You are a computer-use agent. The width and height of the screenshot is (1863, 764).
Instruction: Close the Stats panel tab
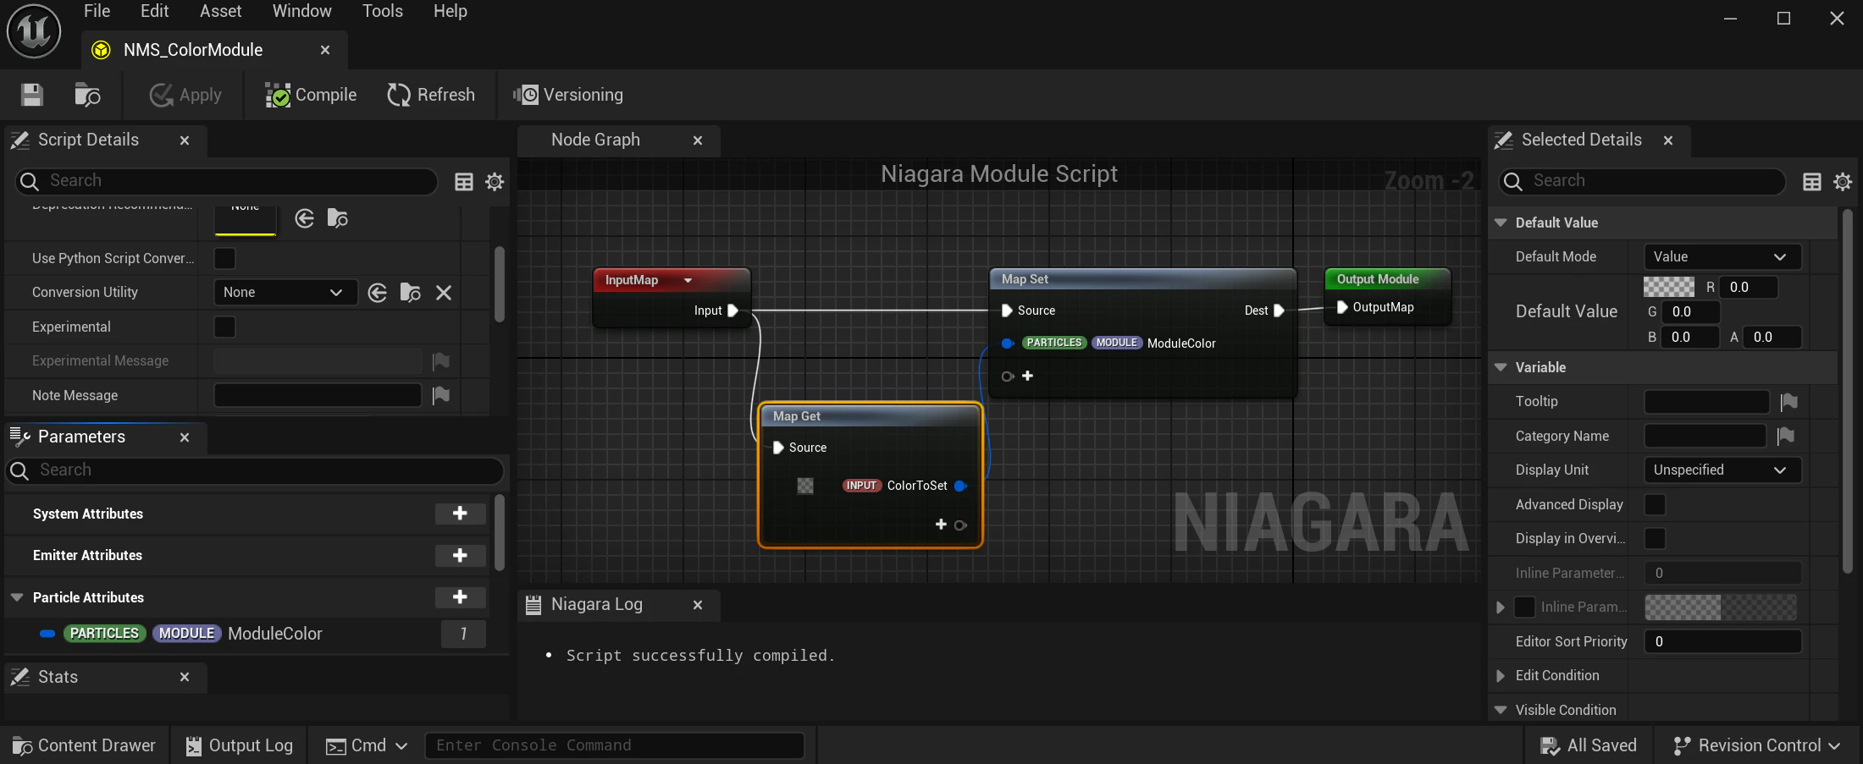(x=185, y=677)
